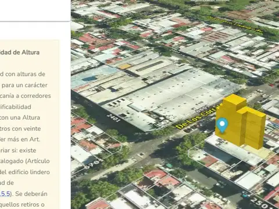This screenshot has height=209, width=279.
Task: Click the 'idad de Altura' heading
Action: [x=20, y=52]
